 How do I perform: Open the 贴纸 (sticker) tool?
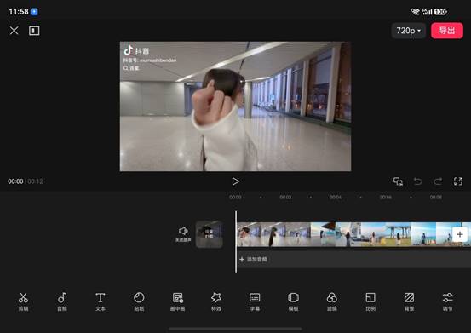tap(139, 301)
